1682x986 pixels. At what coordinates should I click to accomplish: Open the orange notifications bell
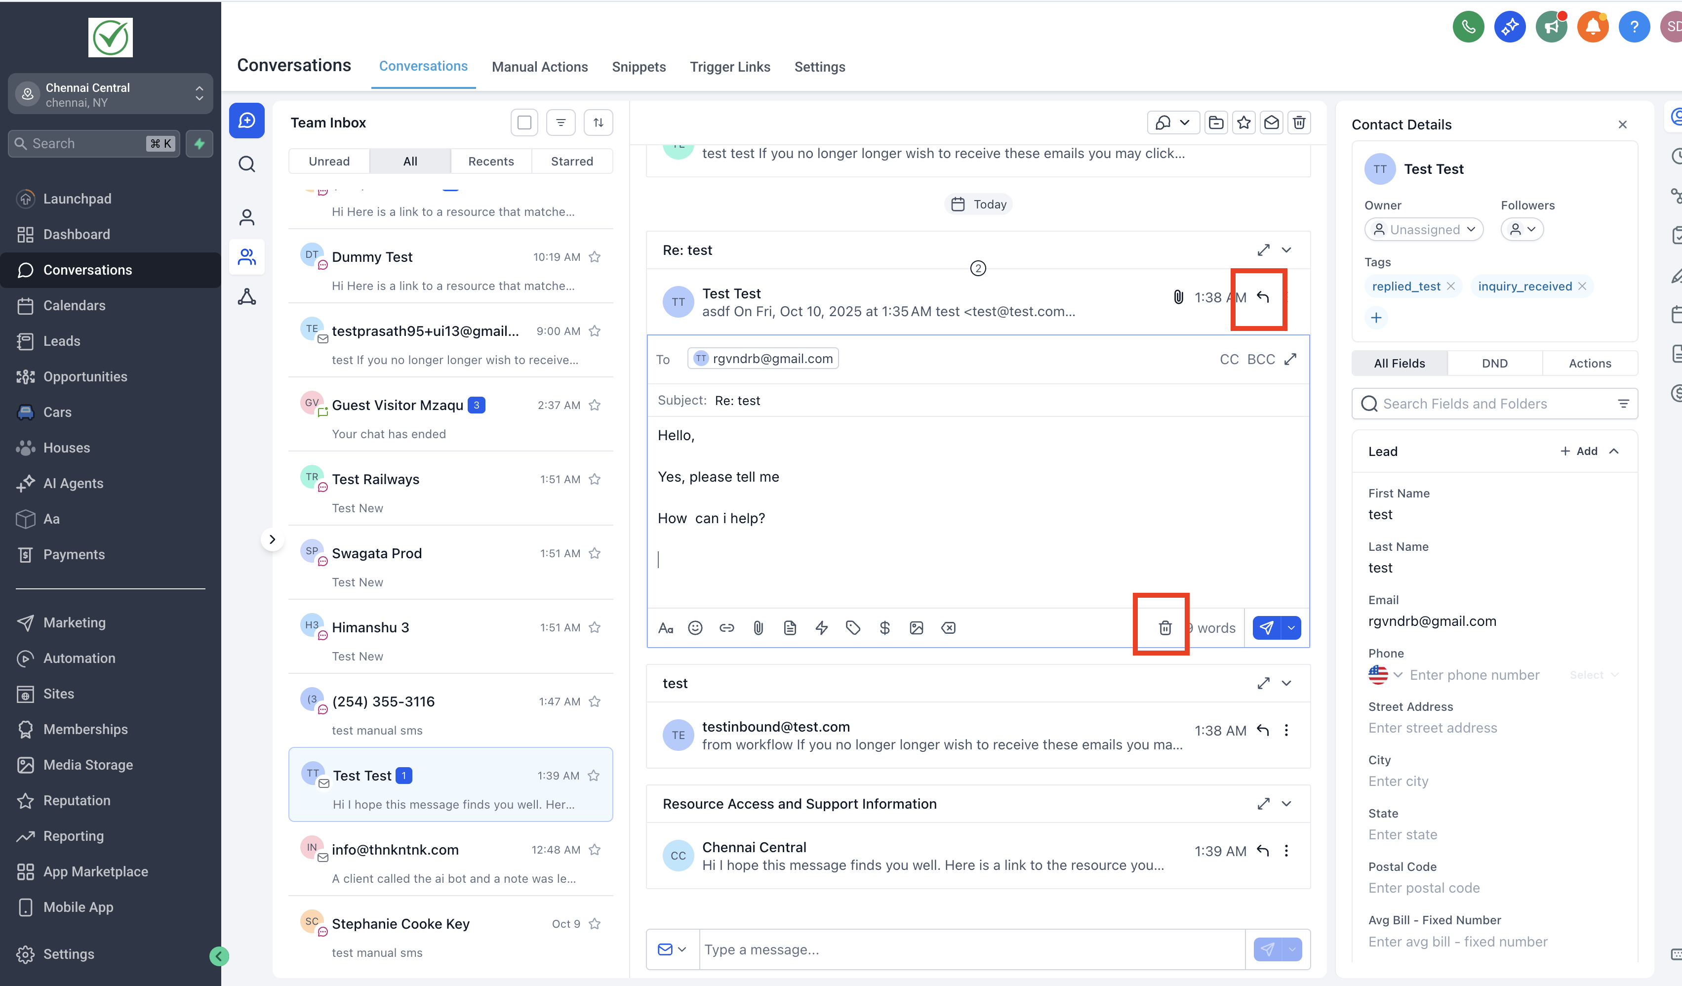[x=1592, y=27]
